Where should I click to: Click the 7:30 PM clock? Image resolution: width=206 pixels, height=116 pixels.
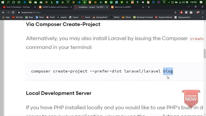point(193,2)
